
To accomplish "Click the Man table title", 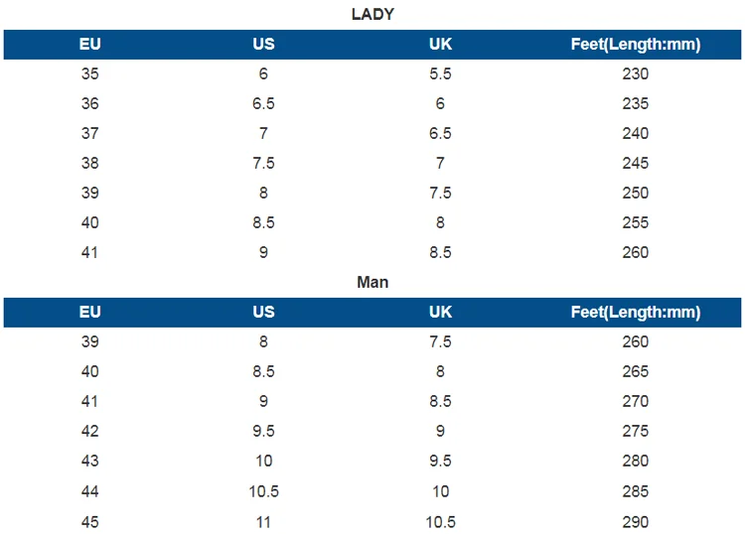I will pyautogui.click(x=372, y=282).
